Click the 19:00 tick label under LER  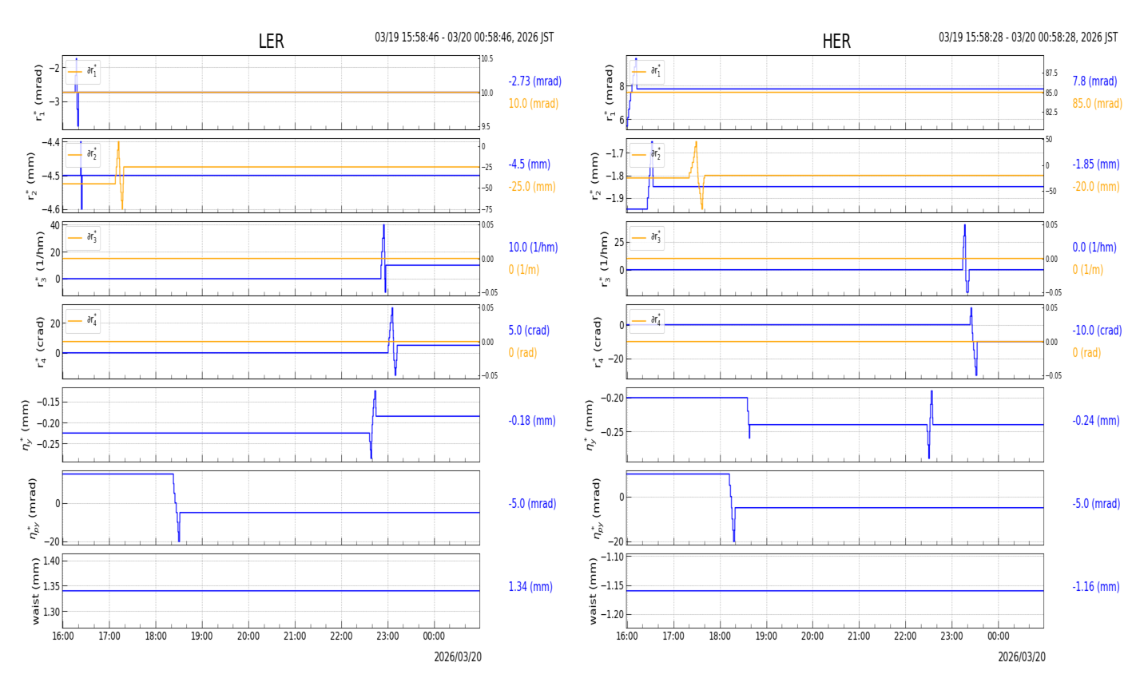tap(202, 636)
